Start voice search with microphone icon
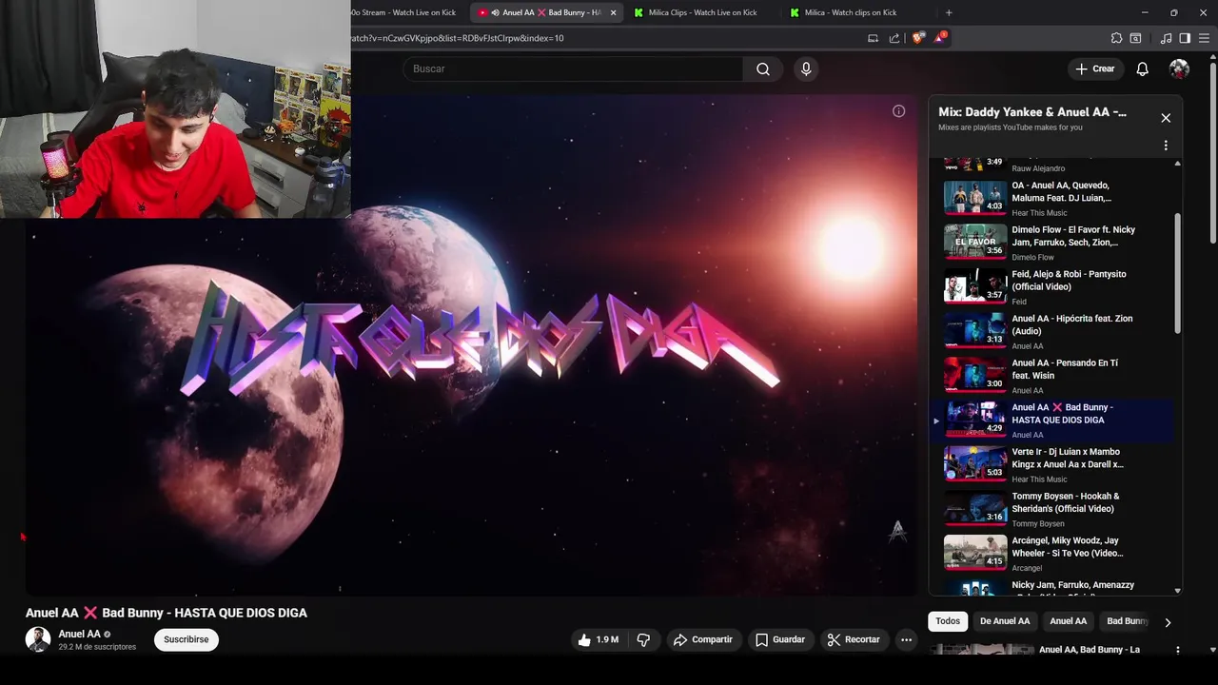The image size is (1218, 685). tap(806, 68)
